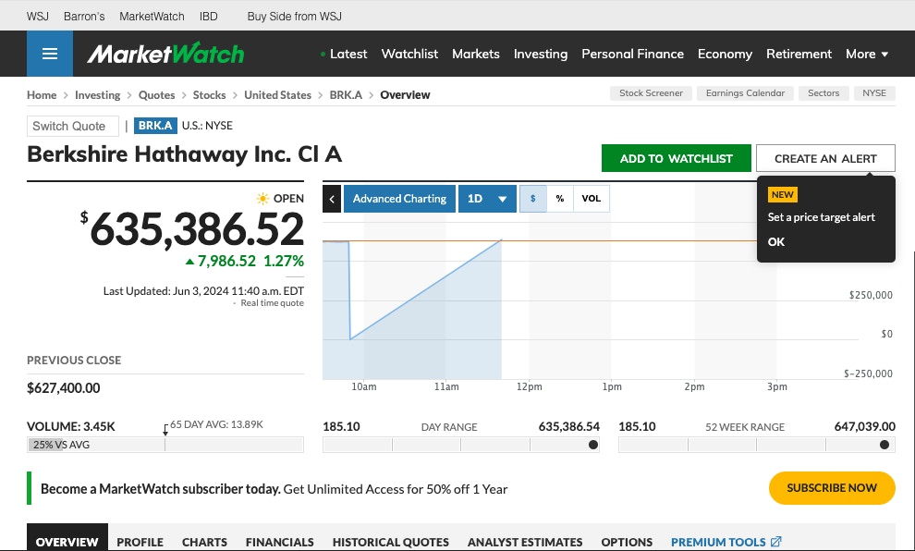Dismiss the price alert tooltip with OK
This screenshot has height=551, width=915.
click(776, 241)
